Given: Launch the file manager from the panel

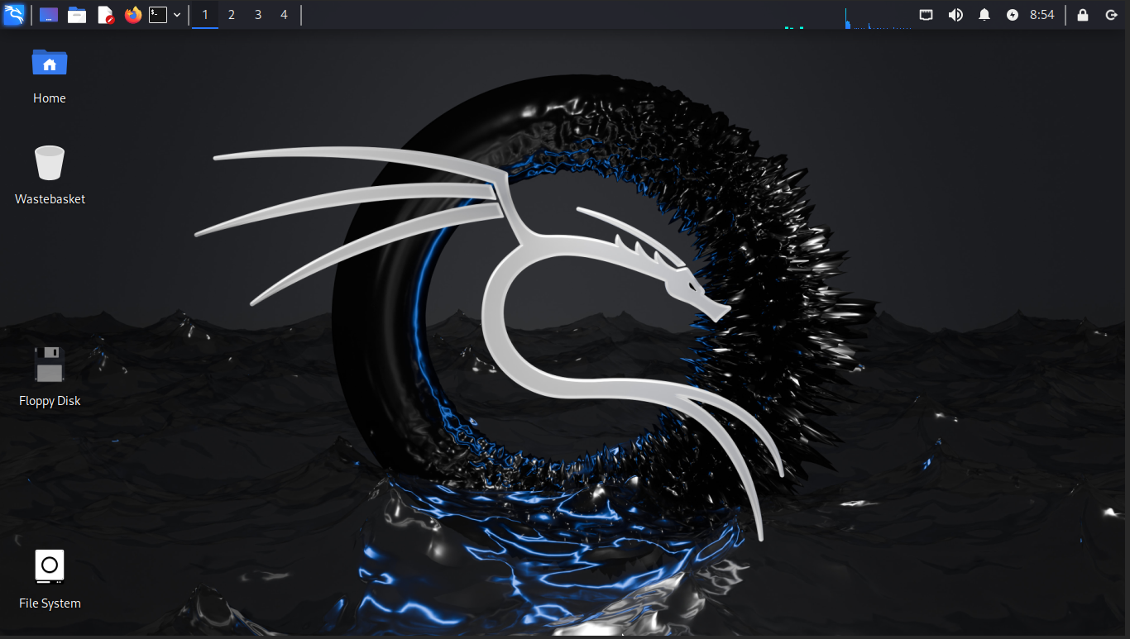Looking at the screenshot, I should 77,15.
